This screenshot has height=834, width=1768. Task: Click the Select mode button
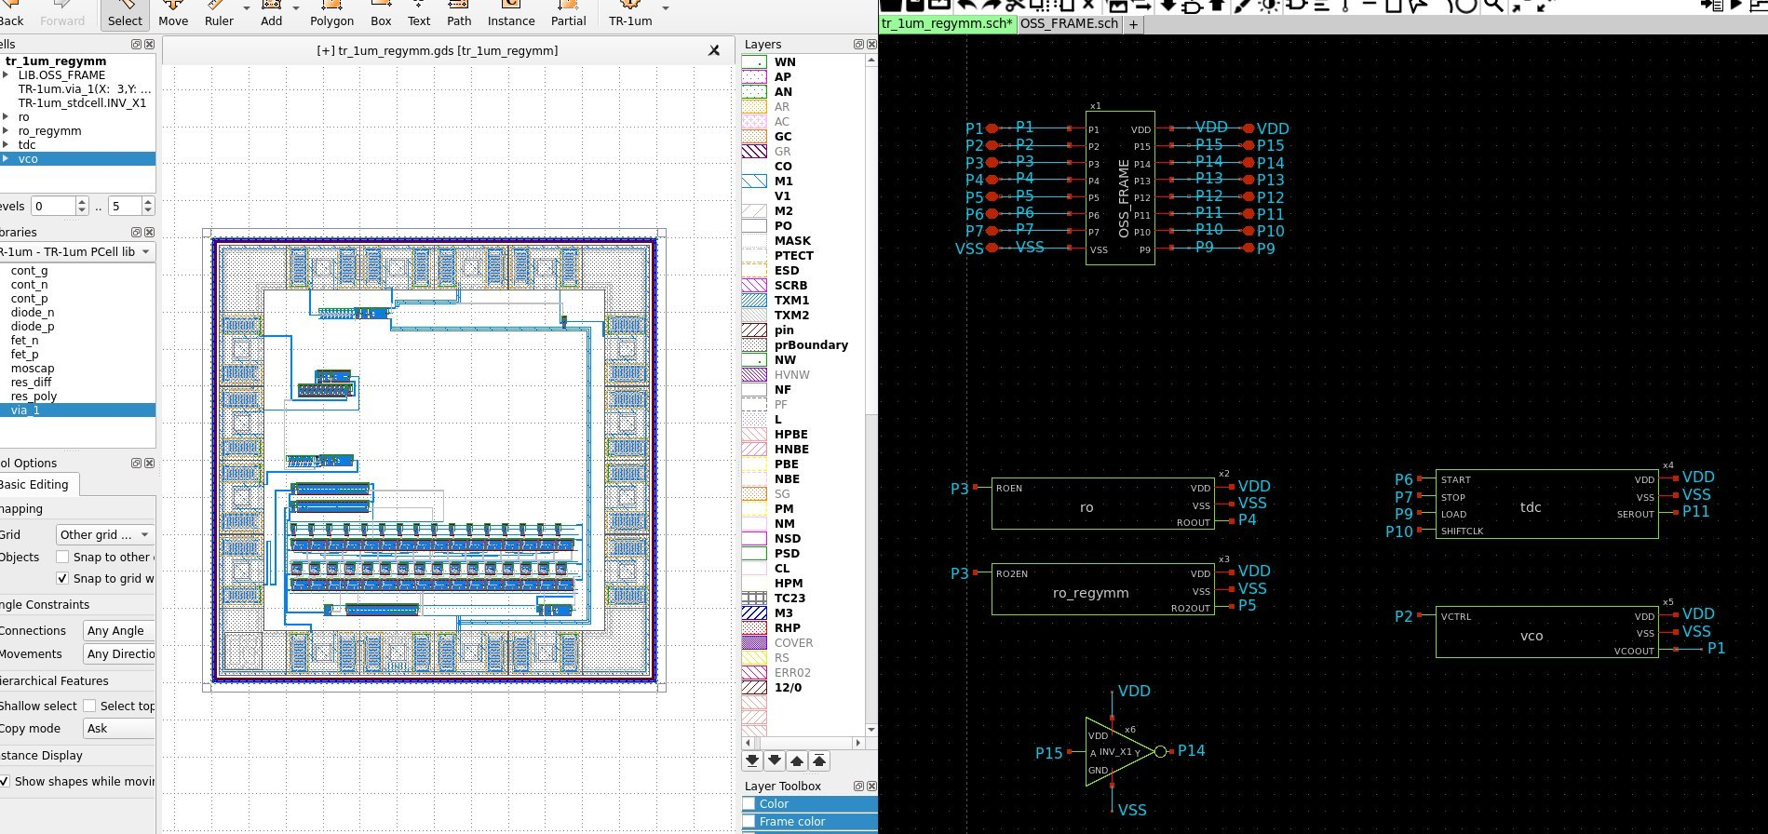pyautogui.click(x=125, y=14)
